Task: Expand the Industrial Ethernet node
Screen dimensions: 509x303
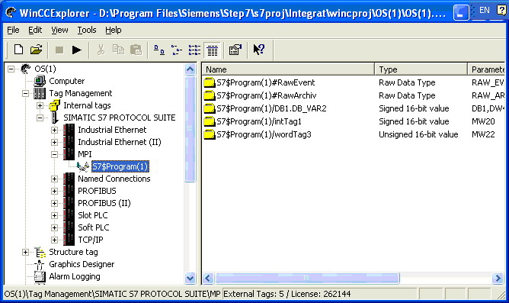Action: click(x=55, y=130)
